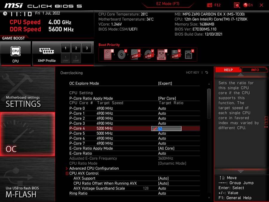Click CPU Ratio Mode [Dynamic Mode] value
Screen dimensions: 269x202
(172, 163)
